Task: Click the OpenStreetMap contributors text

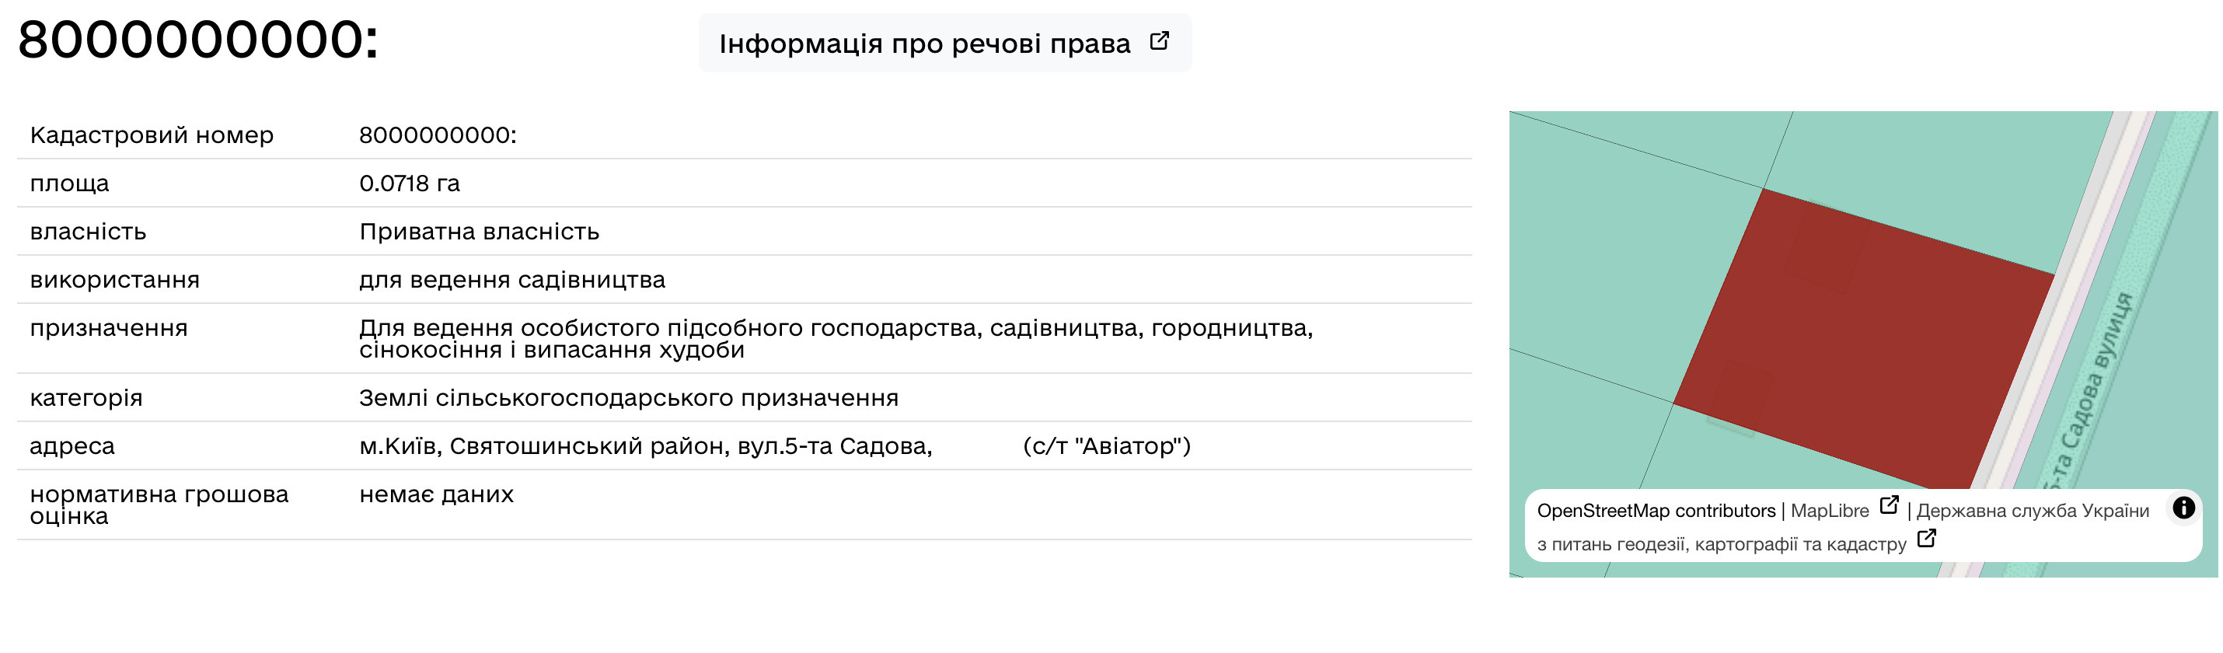Action: point(1656,511)
